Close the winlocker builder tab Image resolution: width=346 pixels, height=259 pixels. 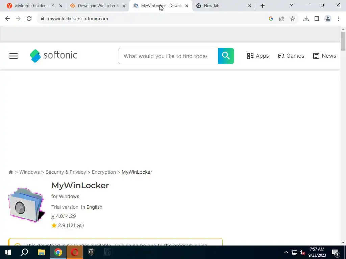pos(61,6)
